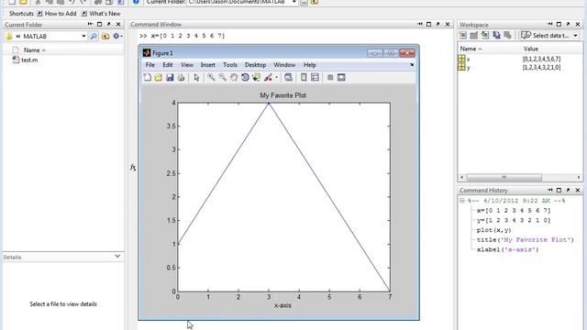Open Tools menu in Figure 1
The width and height of the screenshot is (587, 330).
230,65
